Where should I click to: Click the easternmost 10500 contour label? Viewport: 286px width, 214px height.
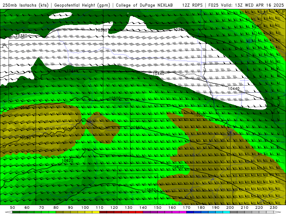point(199,115)
